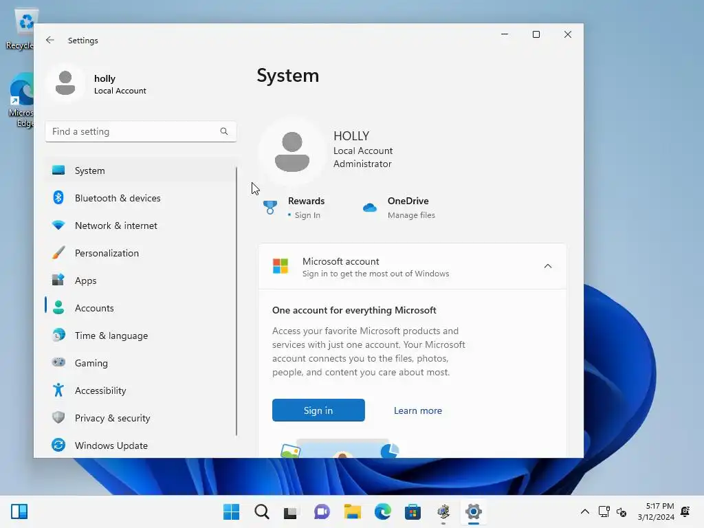Click Rewards Sign In text
This screenshot has width=704, height=528.
coord(307,215)
